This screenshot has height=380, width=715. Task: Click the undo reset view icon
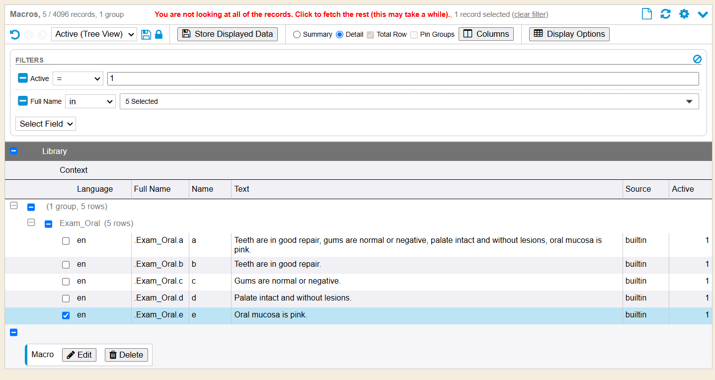coord(15,34)
